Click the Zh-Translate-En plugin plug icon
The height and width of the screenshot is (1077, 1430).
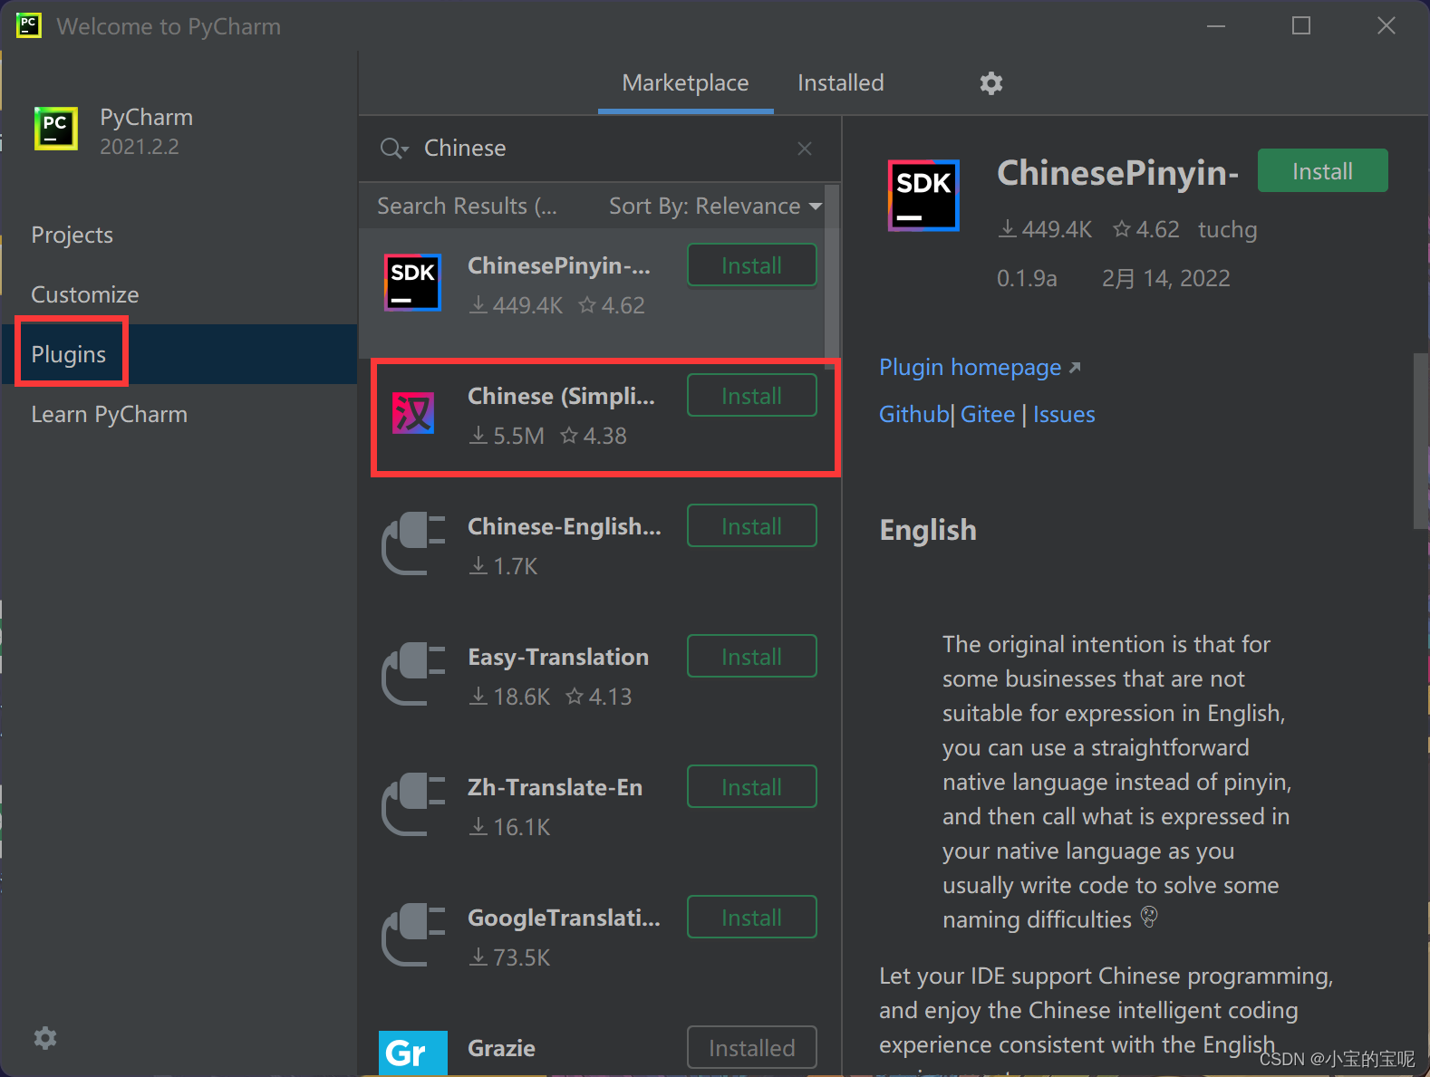[413, 804]
